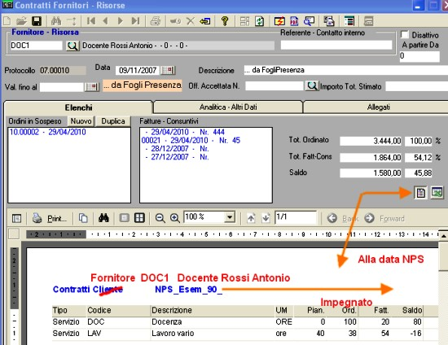Screen dimensions: 448x345
Task: Click the Nuovo button
Action: point(81,121)
